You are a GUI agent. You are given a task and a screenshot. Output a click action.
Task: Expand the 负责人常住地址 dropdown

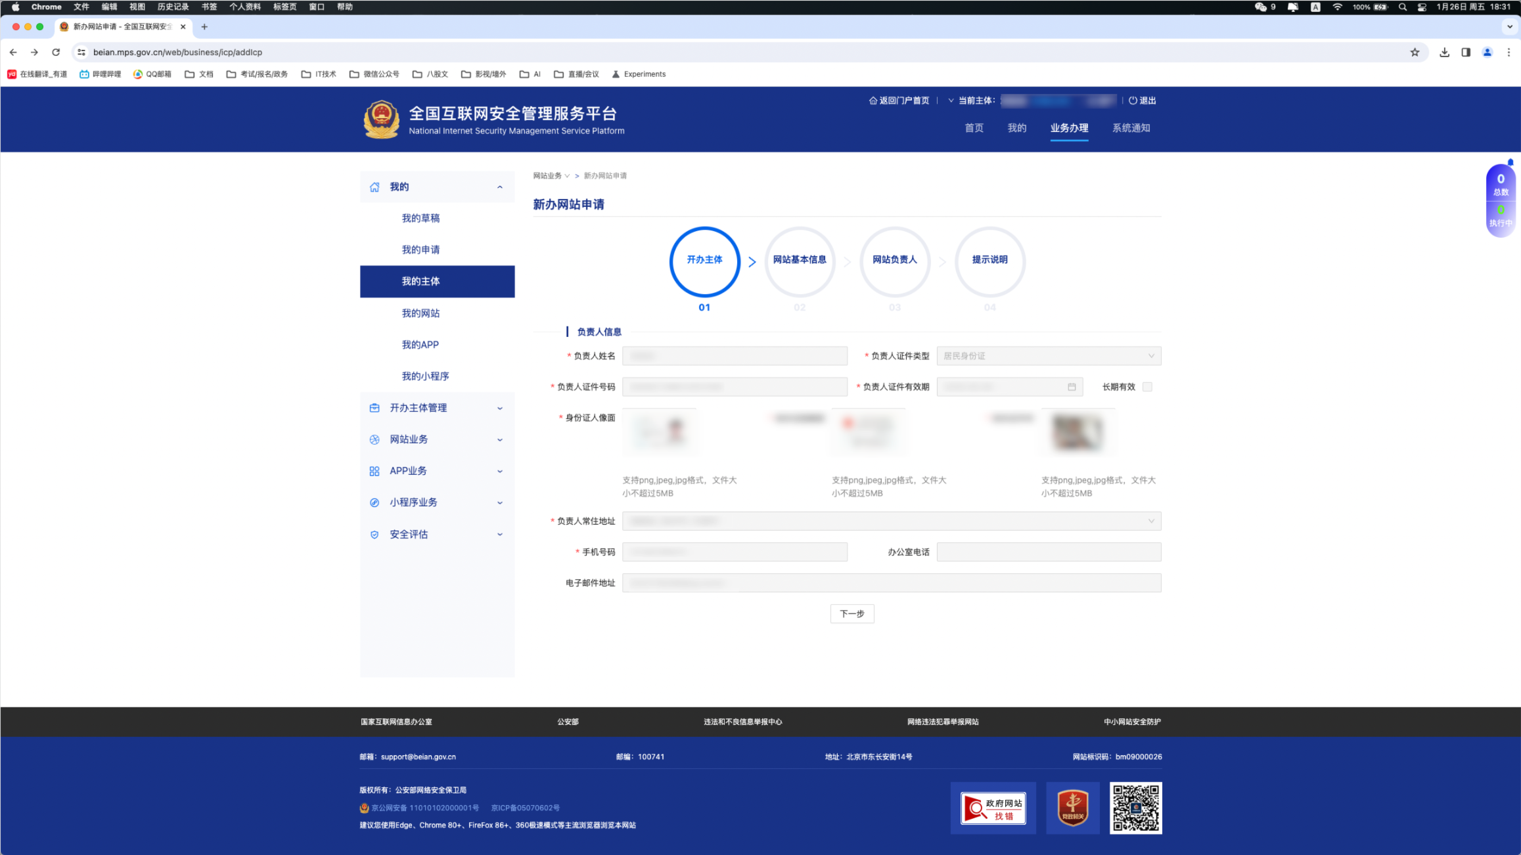click(891, 521)
